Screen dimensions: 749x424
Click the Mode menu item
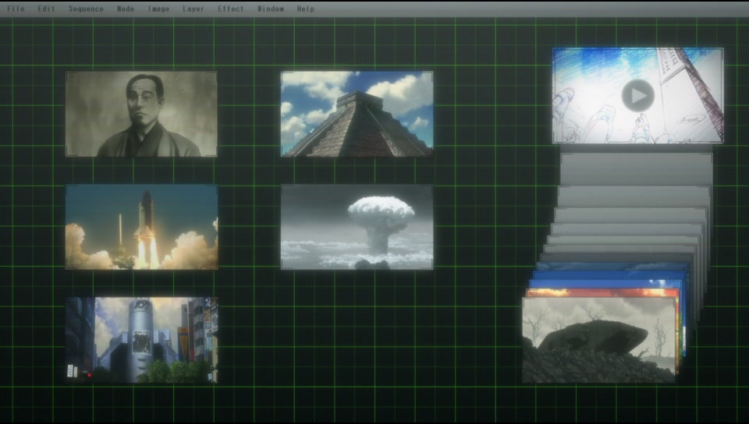(x=126, y=9)
